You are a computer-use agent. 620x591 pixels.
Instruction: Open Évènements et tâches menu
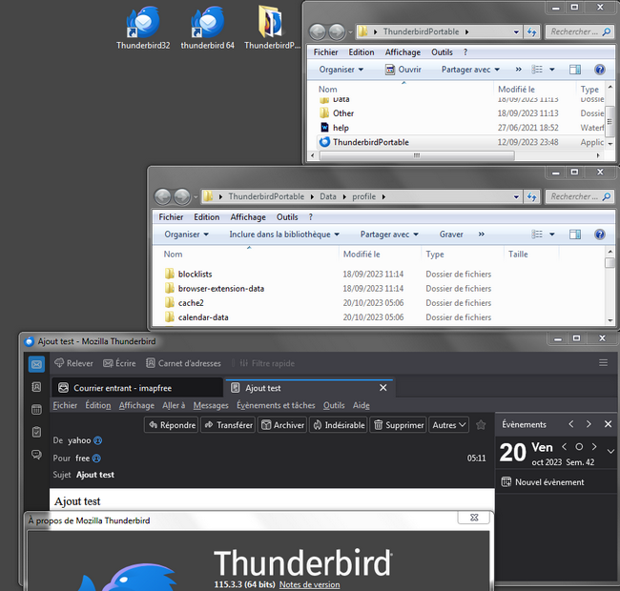tap(276, 405)
